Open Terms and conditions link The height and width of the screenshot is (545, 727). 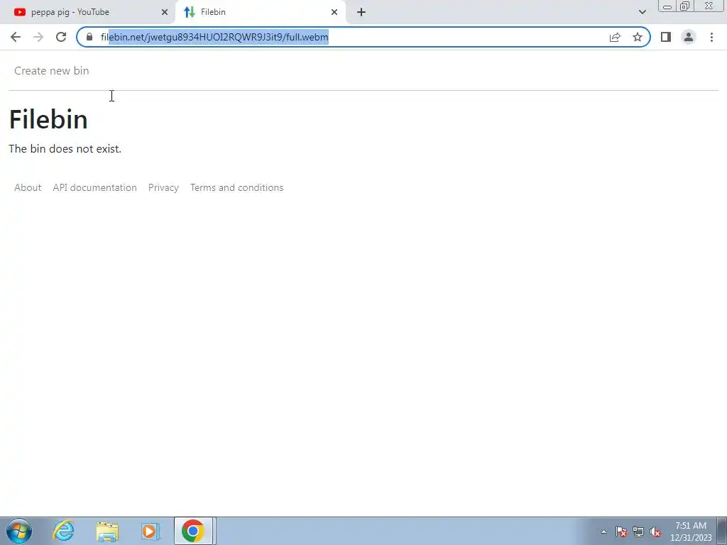(236, 187)
